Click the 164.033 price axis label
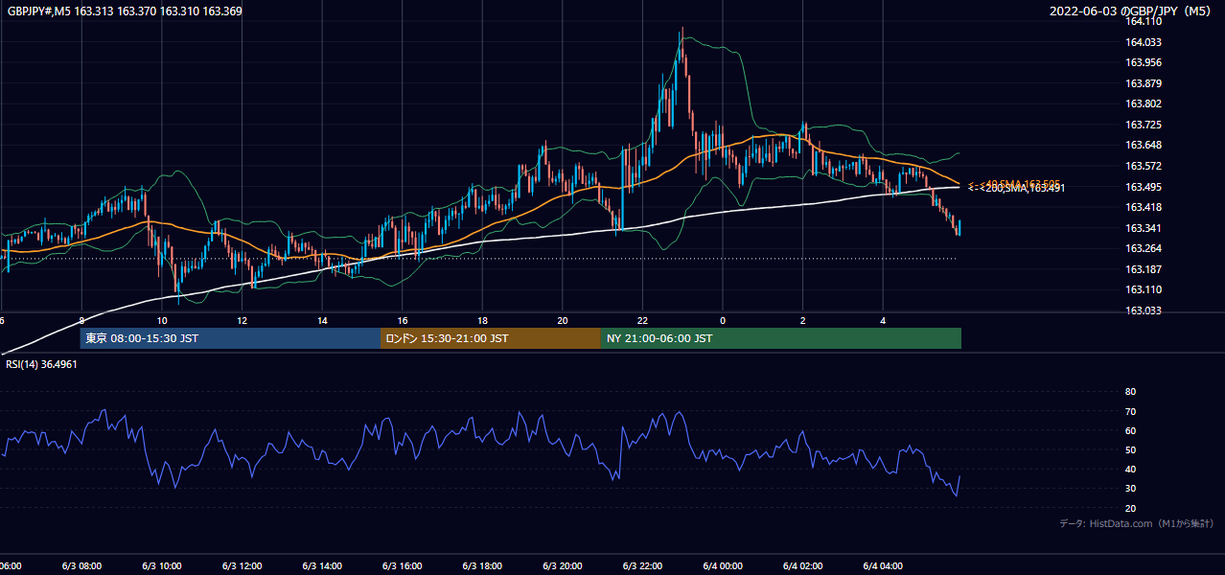 click(x=1143, y=42)
